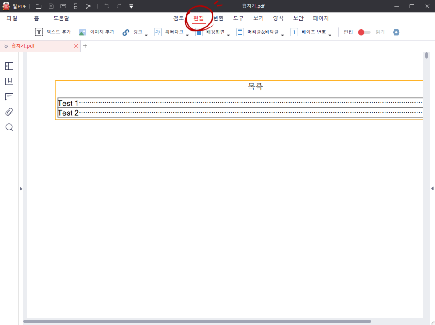Switch to the 검토 tab
Screen dimensions: 435x325
point(178,18)
